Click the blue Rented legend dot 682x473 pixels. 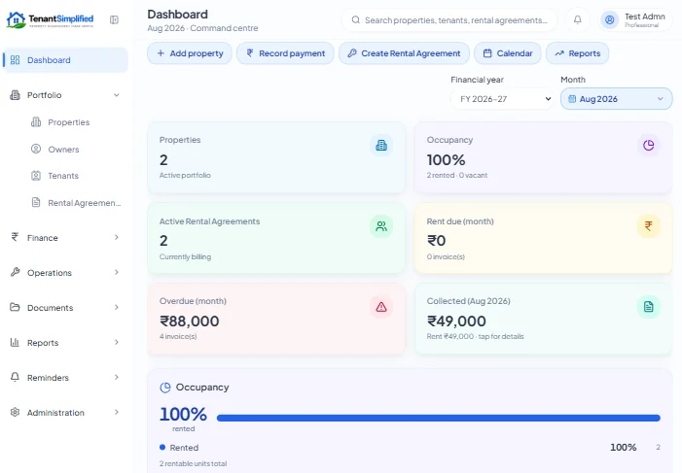[x=162, y=447]
